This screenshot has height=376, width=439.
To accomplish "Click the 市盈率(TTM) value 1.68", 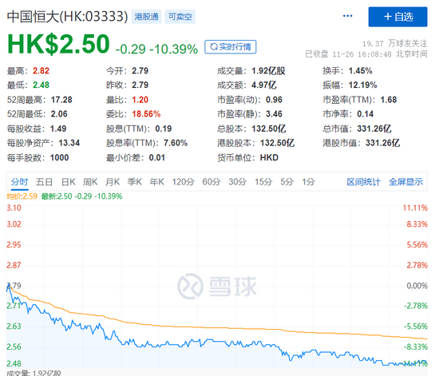I will click(x=389, y=100).
